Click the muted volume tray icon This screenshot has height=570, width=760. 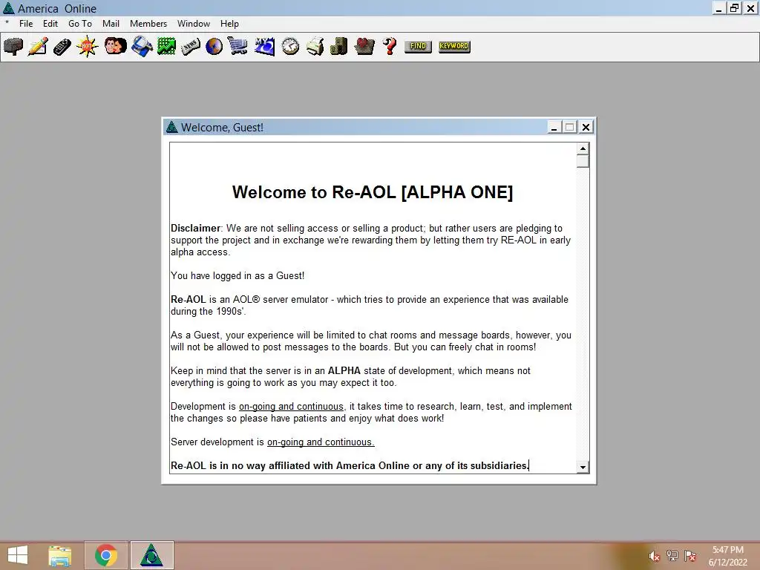[x=654, y=556]
